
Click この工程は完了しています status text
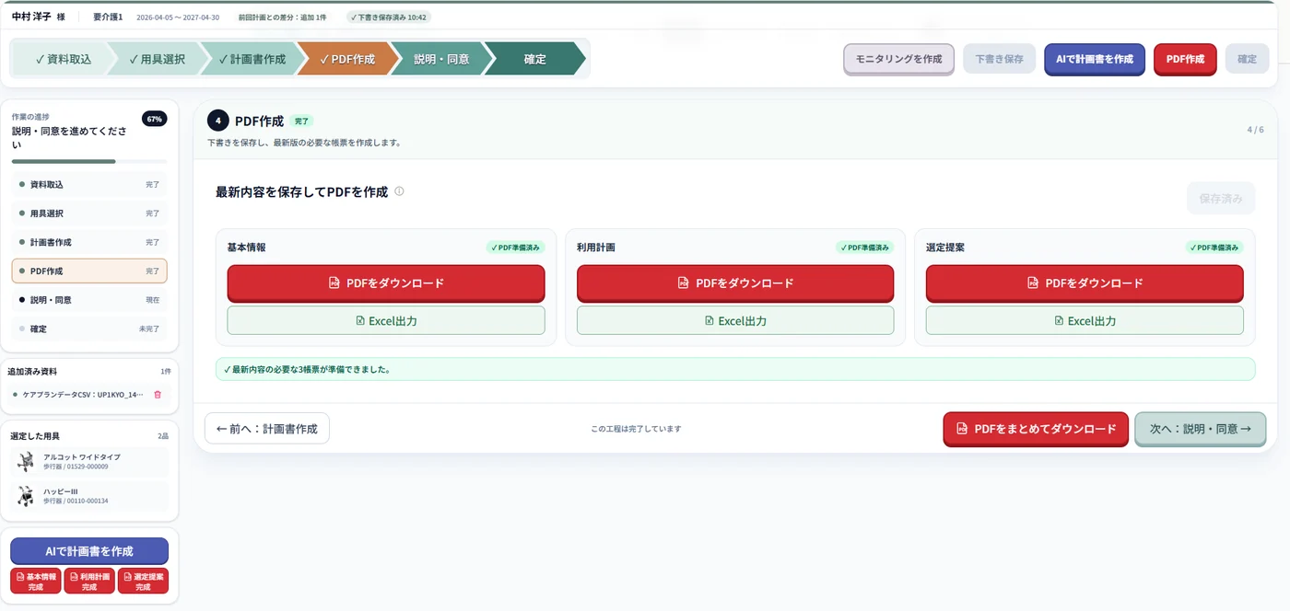pos(636,429)
